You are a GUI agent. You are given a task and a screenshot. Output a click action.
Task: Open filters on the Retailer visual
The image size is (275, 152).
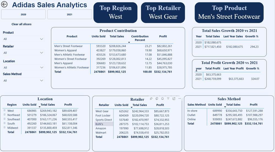coord(168,99)
